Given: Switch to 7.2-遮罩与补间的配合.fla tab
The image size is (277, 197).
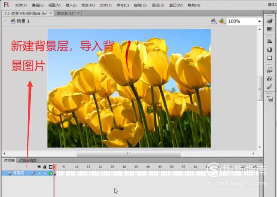Looking at the screenshot, I should click(26, 13).
